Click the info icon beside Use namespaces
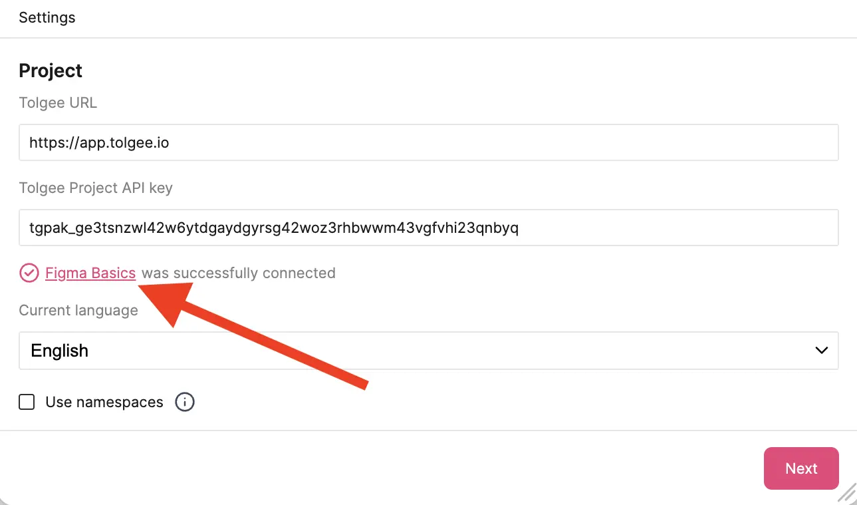 pyautogui.click(x=184, y=402)
